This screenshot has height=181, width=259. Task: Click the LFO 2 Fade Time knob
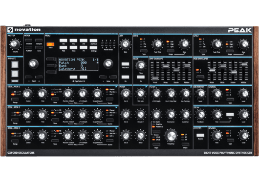tap(216, 44)
